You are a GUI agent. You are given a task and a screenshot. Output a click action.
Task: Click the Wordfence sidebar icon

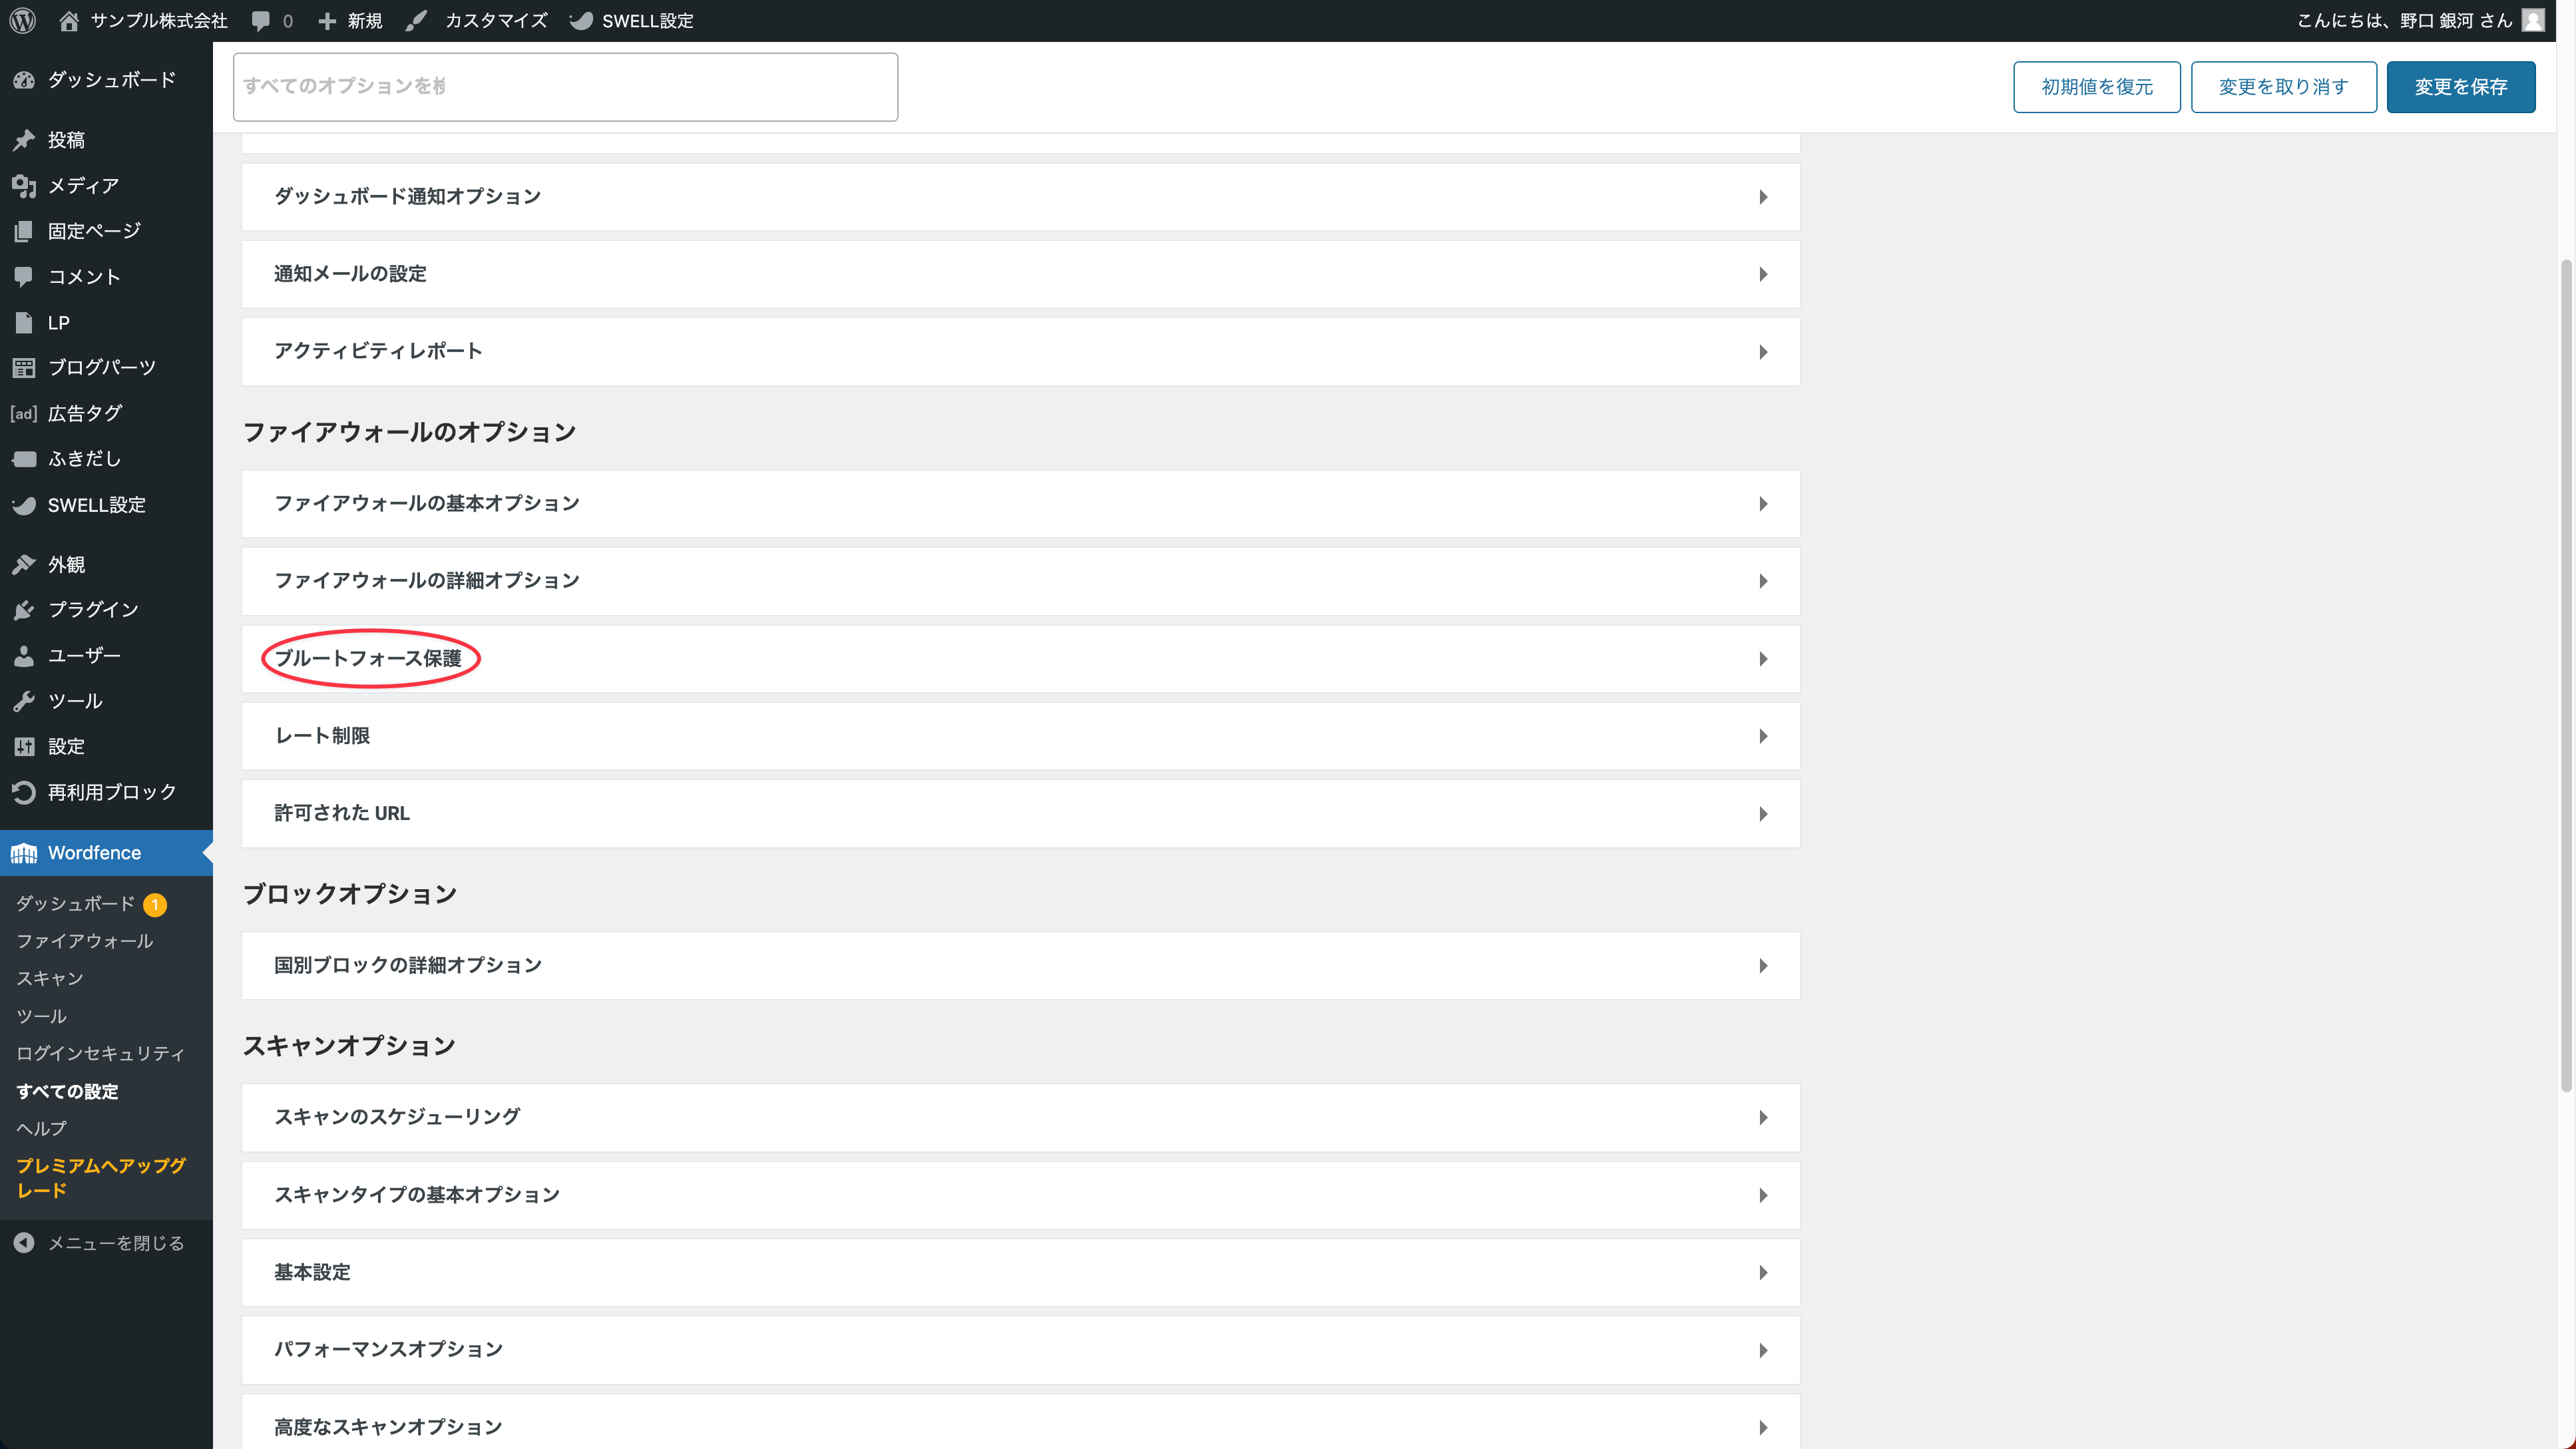point(24,853)
